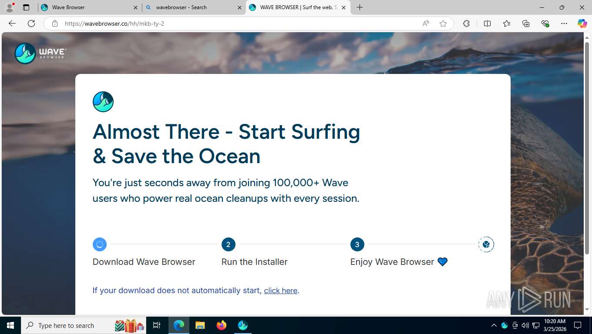The image size is (592, 334).
Task: Switch to the "wavebrowser - Search" tab
Action: (x=193, y=7)
